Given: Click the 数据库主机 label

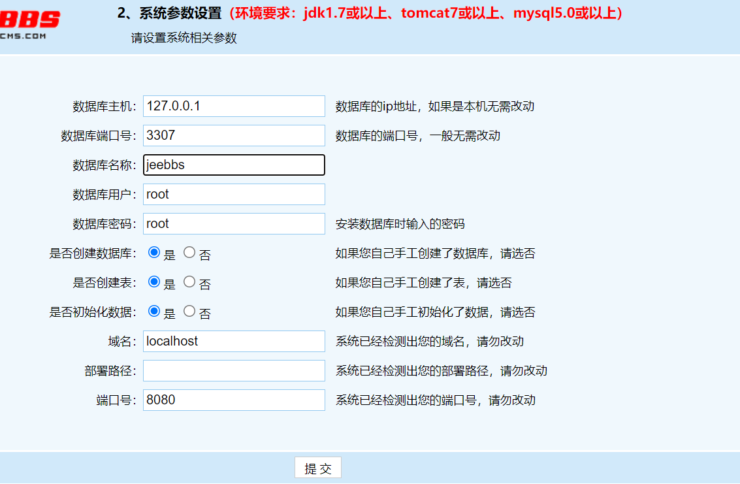Looking at the screenshot, I should [x=105, y=106].
